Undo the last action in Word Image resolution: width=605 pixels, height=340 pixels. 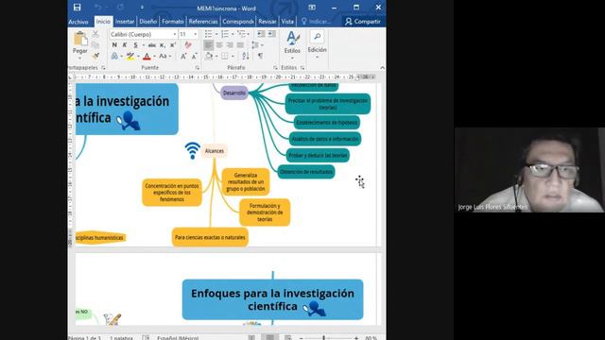point(98,8)
